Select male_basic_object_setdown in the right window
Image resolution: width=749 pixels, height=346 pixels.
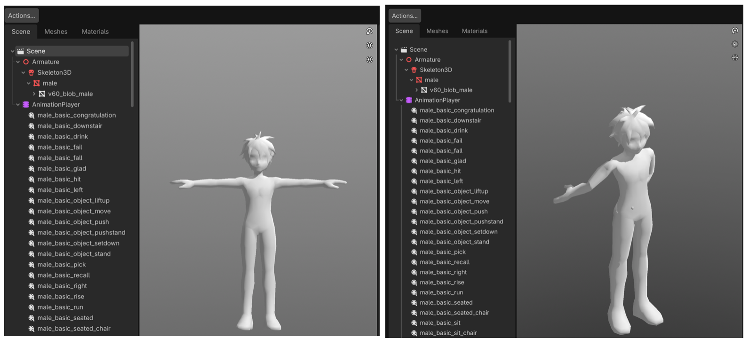pyautogui.click(x=459, y=232)
